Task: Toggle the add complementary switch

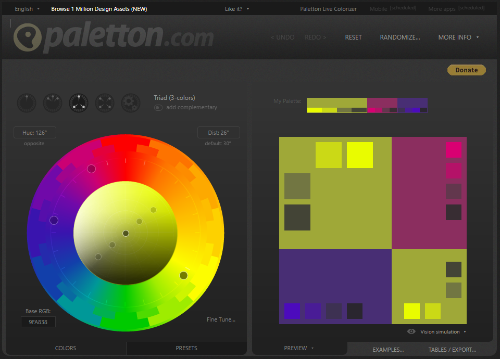Action: pos(158,108)
